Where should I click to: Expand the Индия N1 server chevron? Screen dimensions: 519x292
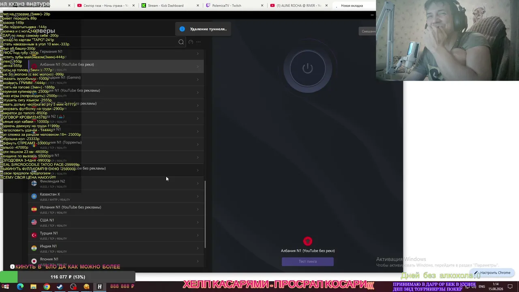pos(198,248)
